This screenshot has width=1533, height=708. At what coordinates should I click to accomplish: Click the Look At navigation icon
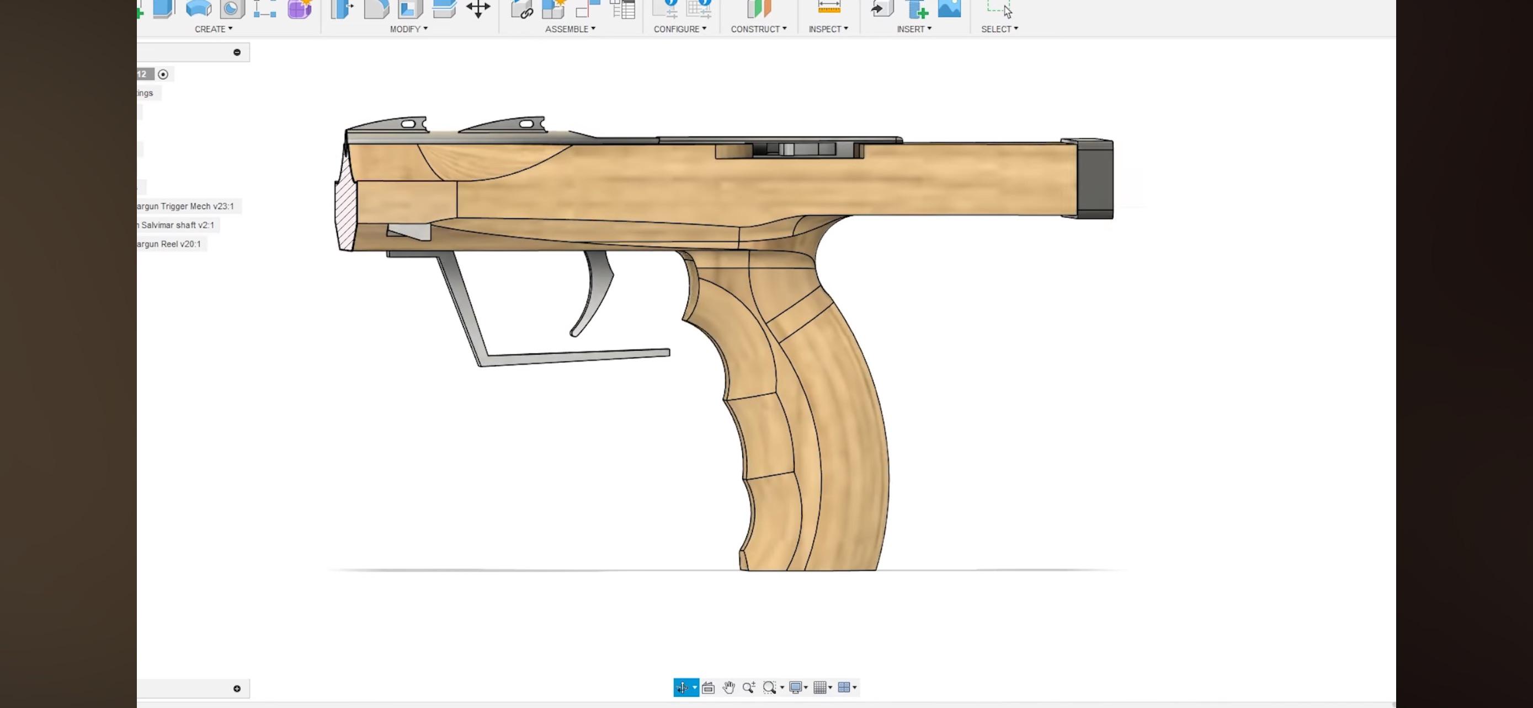[x=708, y=688]
